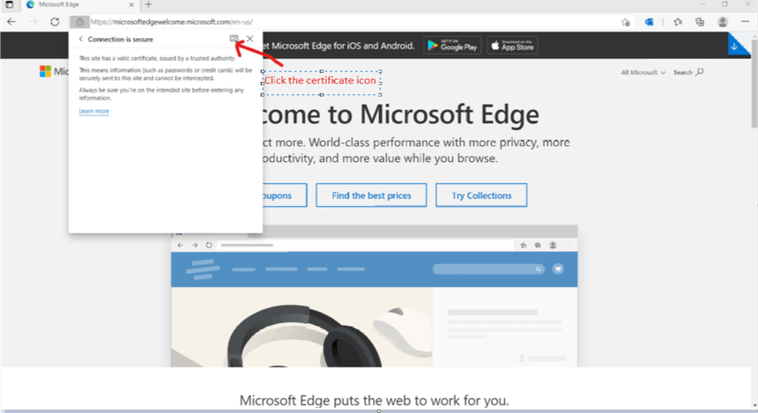The height and width of the screenshot is (413, 758).
Task: Add this page to favorites
Action: pos(625,22)
